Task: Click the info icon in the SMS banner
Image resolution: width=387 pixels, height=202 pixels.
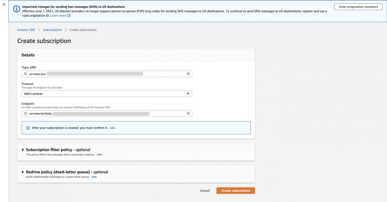Action: 16,9
